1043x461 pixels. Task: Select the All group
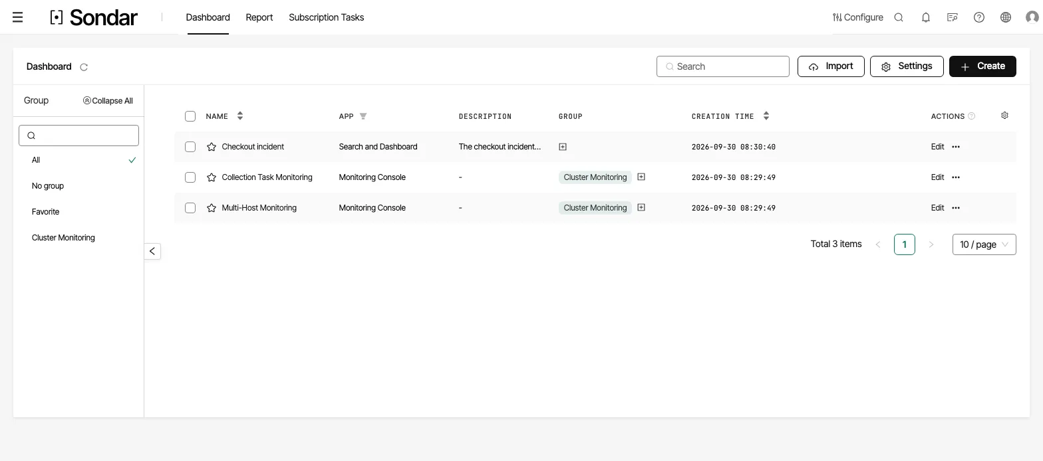pos(78,160)
